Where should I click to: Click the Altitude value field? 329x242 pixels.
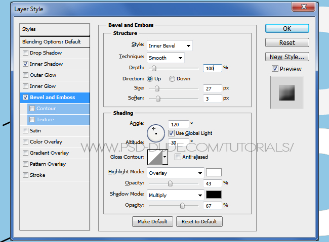[179, 142]
